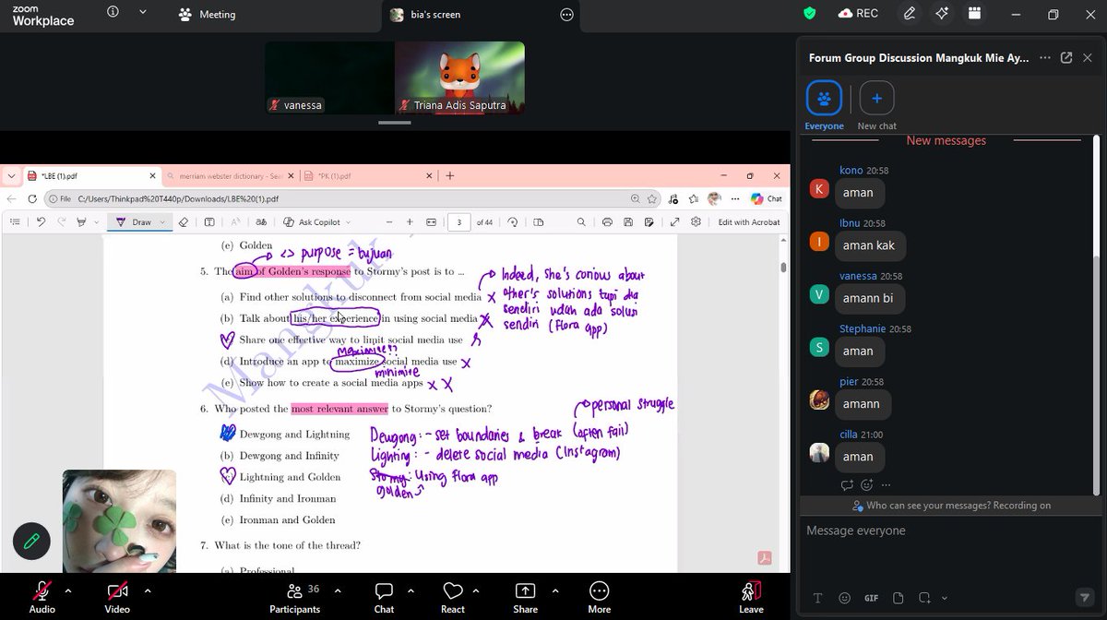Add reaction to cilla's message
The image size is (1107, 620).
click(x=866, y=485)
